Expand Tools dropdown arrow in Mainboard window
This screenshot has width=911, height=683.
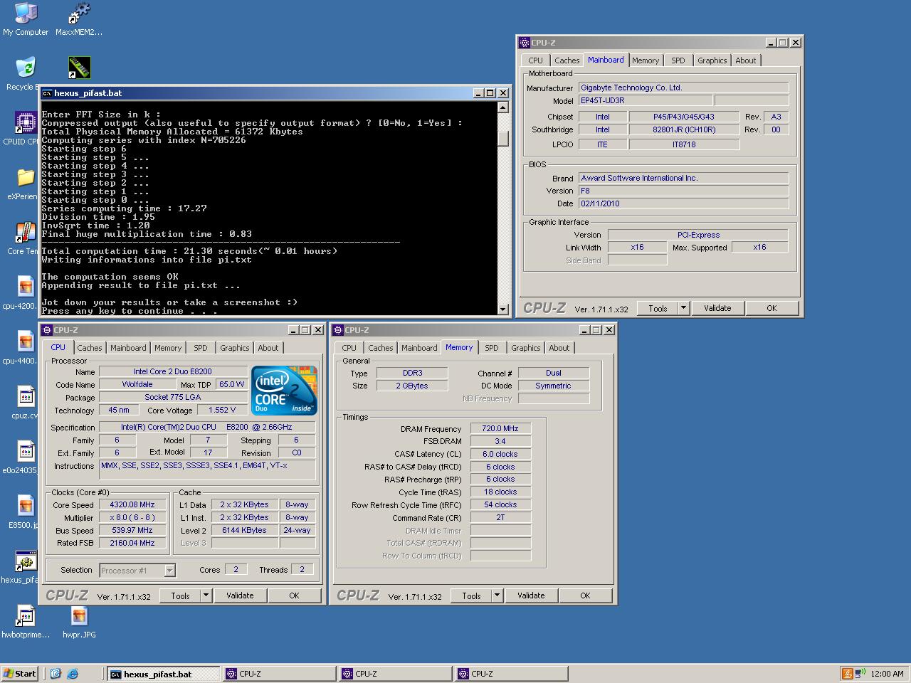tap(684, 308)
